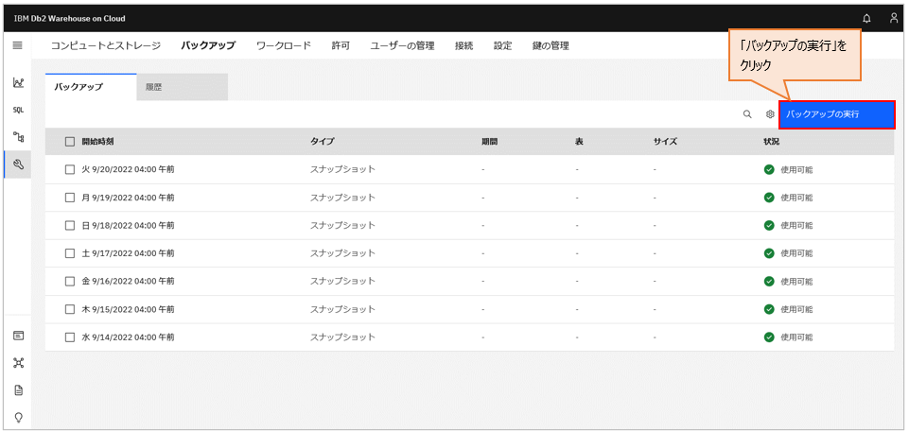The image size is (909, 432).
Task: Click 使用可能 status text in 9/15/2022 row
Action: 796,309
